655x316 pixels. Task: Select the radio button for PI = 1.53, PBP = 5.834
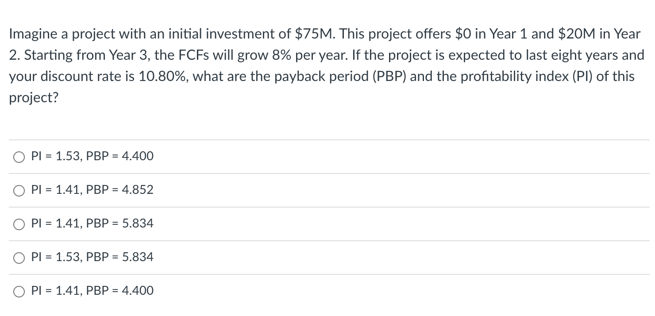coord(19,258)
